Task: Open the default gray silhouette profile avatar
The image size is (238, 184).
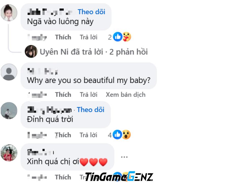Action: coord(9,72)
